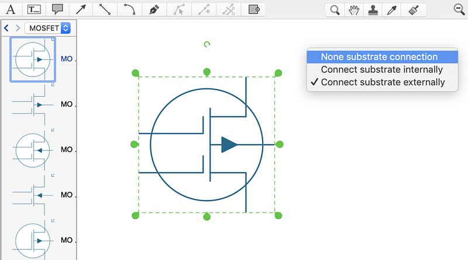Viewport: 468px width, 260px height.
Task: Click the bottom-center green selection handle
Action: (207, 216)
